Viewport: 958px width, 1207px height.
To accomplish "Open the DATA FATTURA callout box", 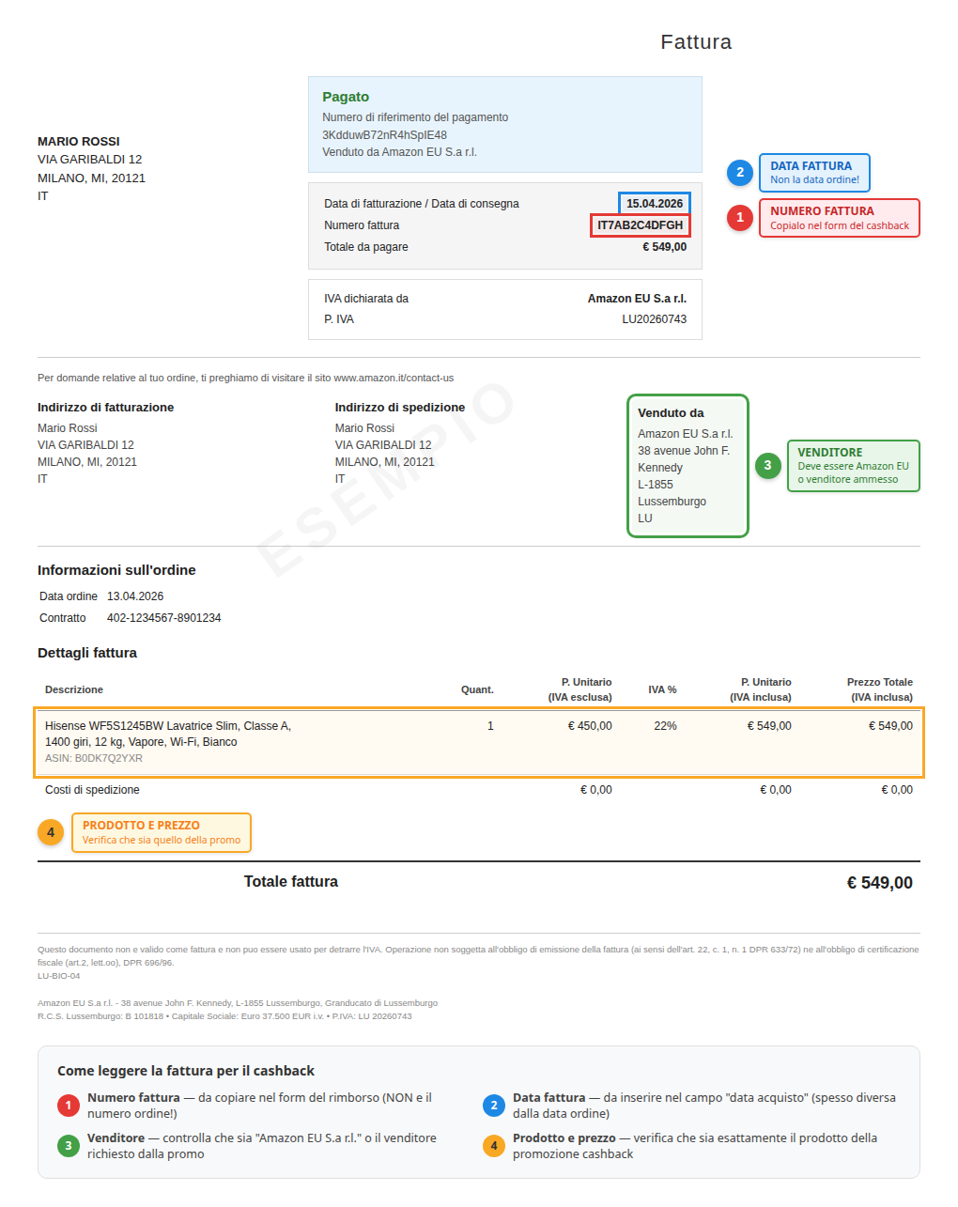I will pyautogui.click(x=813, y=172).
